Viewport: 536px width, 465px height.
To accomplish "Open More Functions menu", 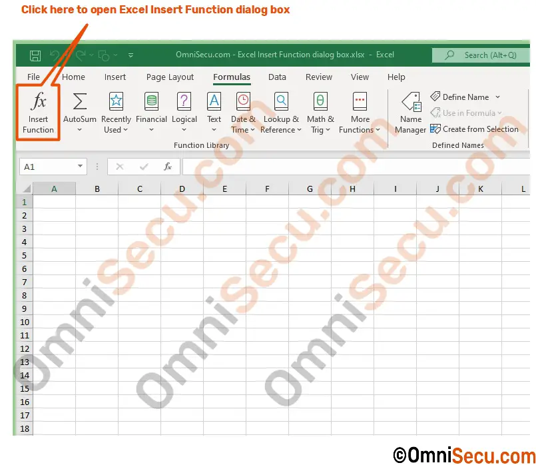I will coord(360,113).
